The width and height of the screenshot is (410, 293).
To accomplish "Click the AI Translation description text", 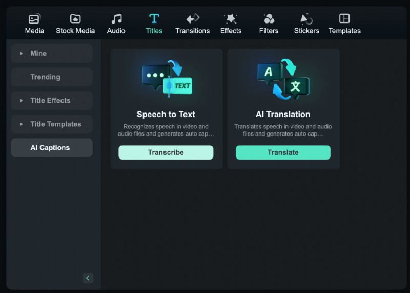I will click(x=283, y=130).
